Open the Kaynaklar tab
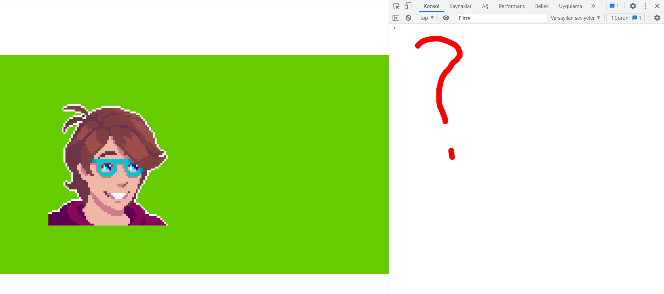This screenshot has width=664, height=294. tap(460, 6)
